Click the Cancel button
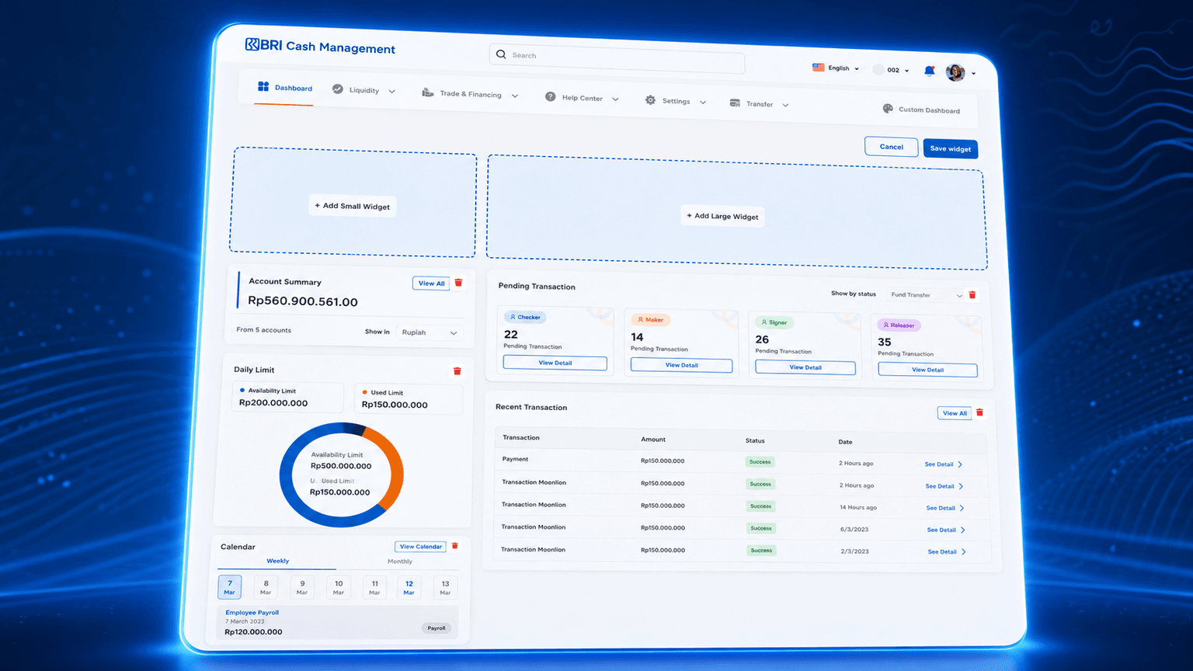The image size is (1193, 671). click(x=891, y=147)
